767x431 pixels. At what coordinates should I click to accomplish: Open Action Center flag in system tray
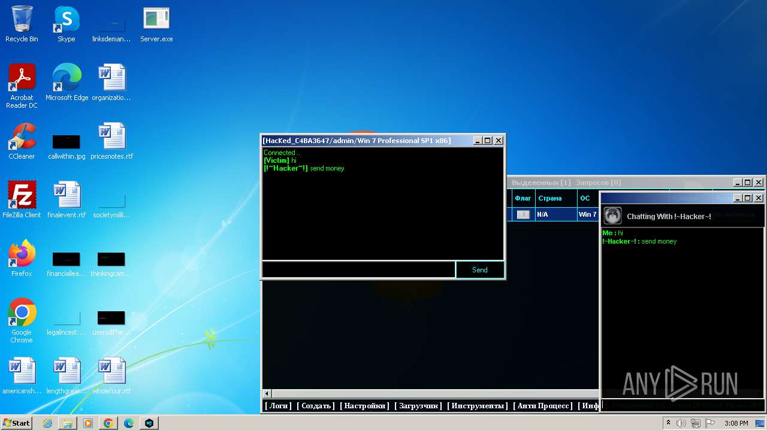tap(710, 423)
